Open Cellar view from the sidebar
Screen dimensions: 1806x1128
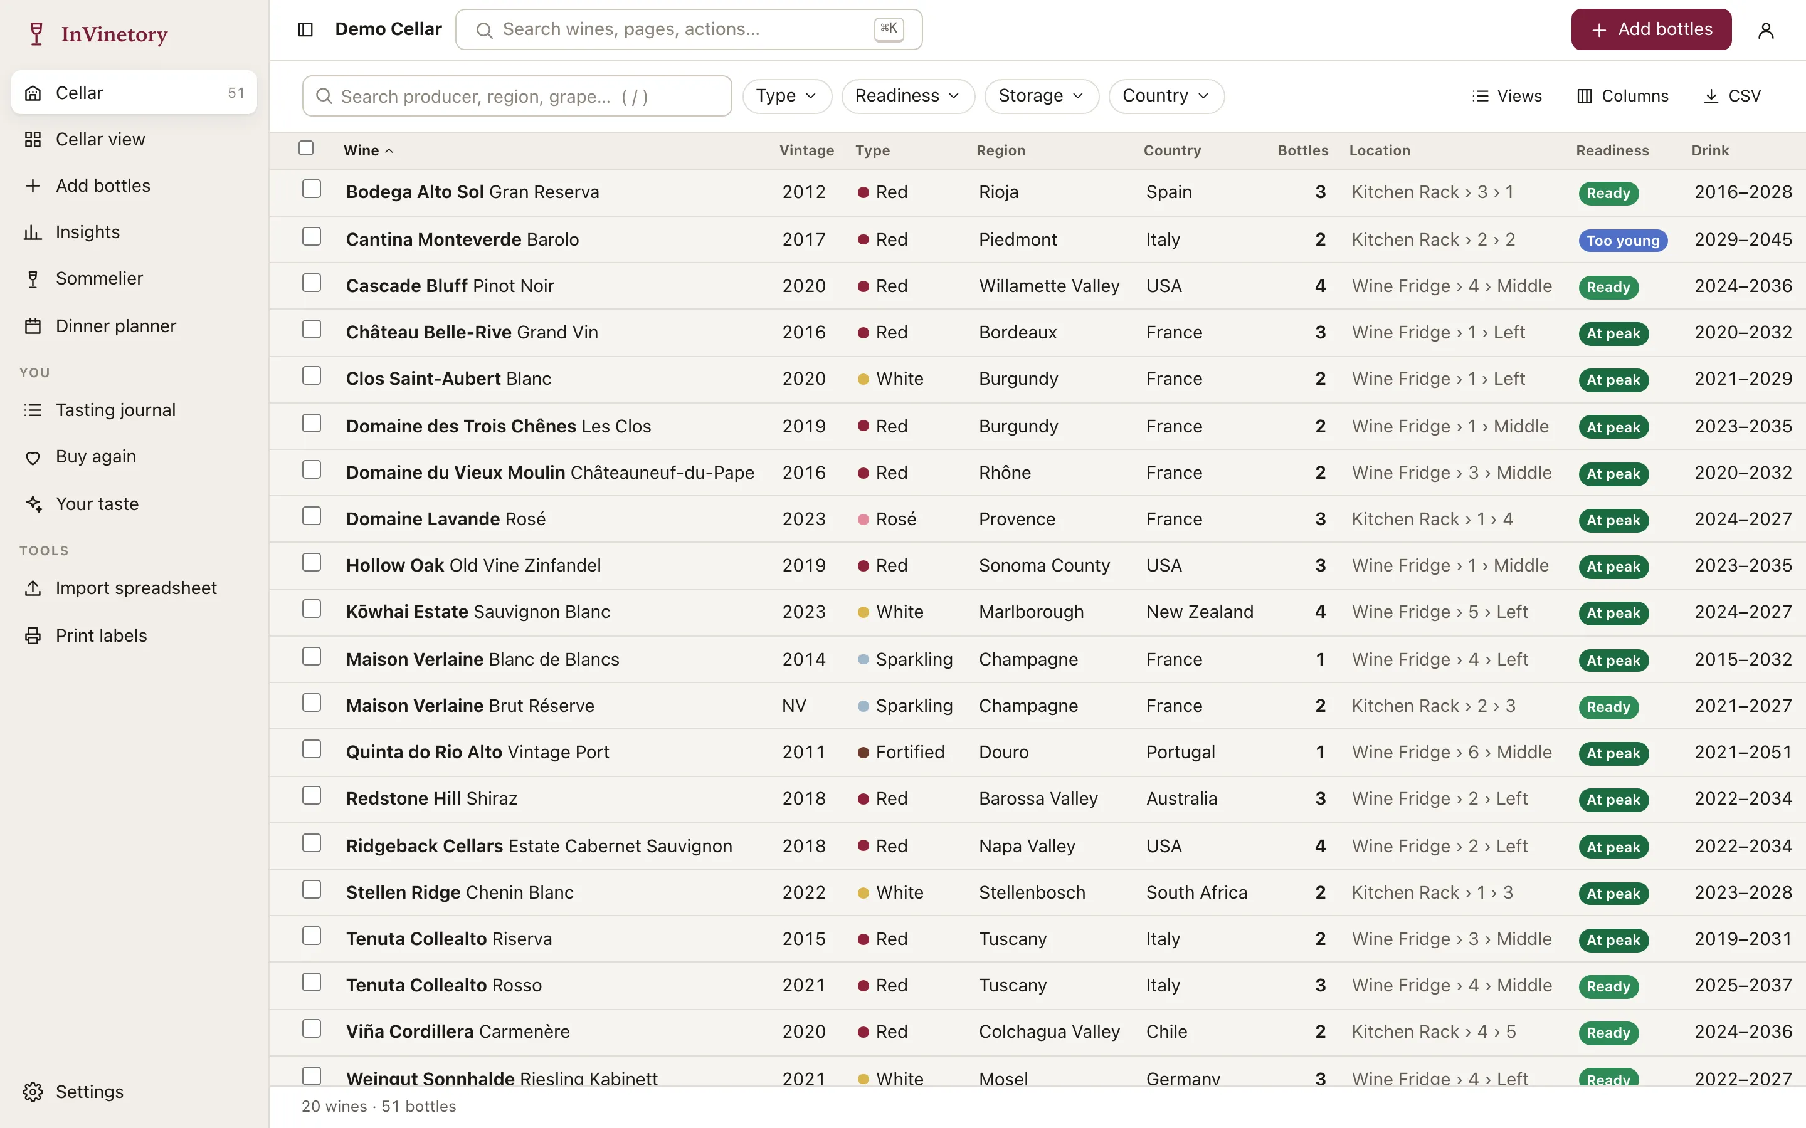(x=134, y=140)
